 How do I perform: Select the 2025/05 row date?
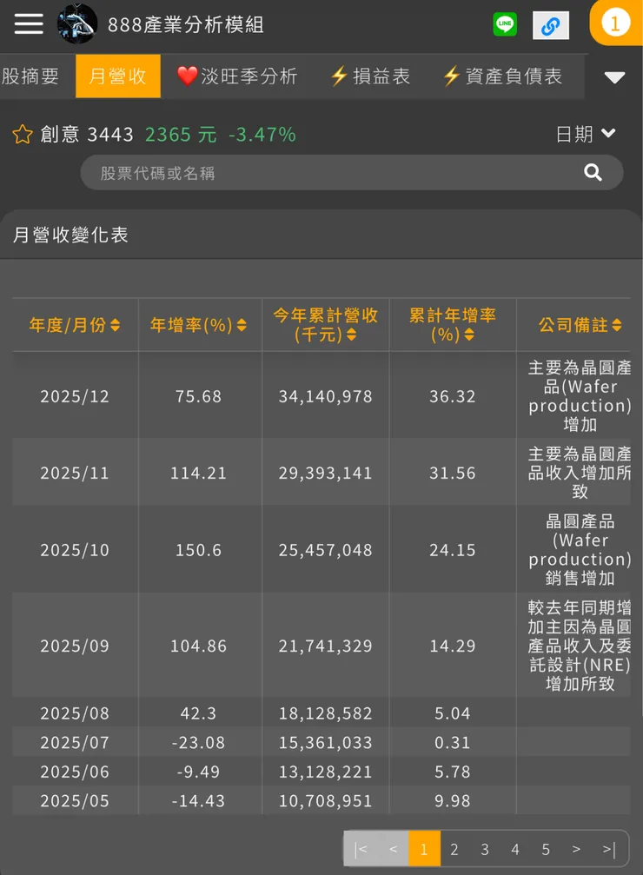(75, 801)
